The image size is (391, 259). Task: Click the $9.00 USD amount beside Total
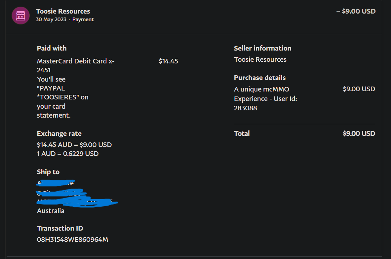click(x=359, y=133)
